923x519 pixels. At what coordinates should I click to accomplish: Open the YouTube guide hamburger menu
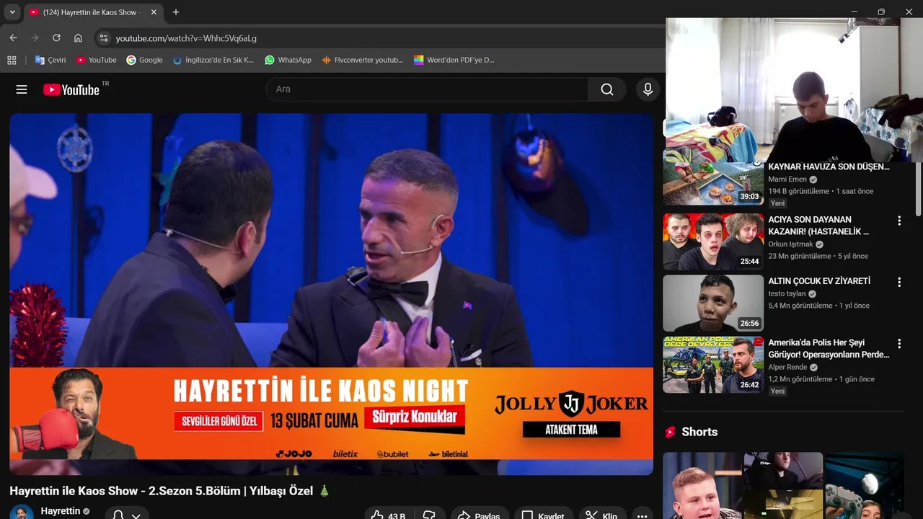22,89
